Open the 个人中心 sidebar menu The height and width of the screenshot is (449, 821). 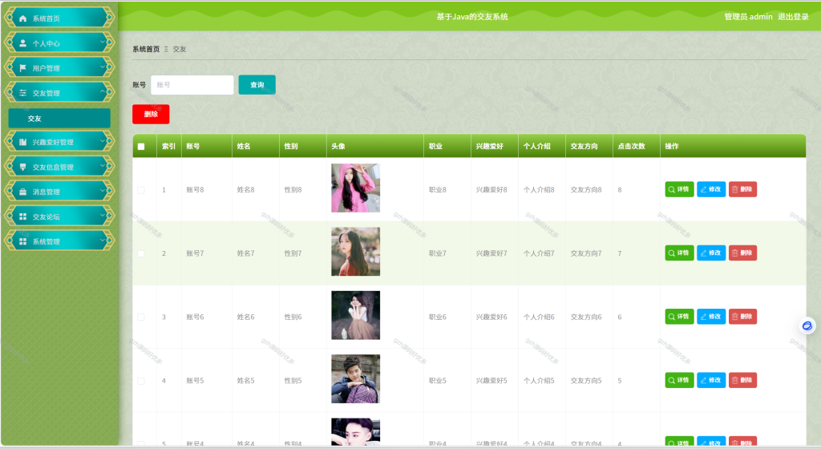[x=59, y=43]
